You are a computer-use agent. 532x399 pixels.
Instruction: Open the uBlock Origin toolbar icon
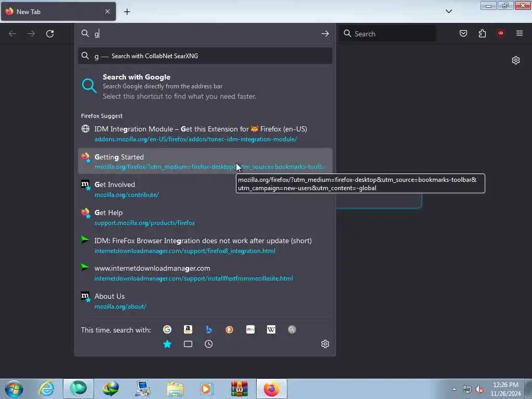coord(501,33)
